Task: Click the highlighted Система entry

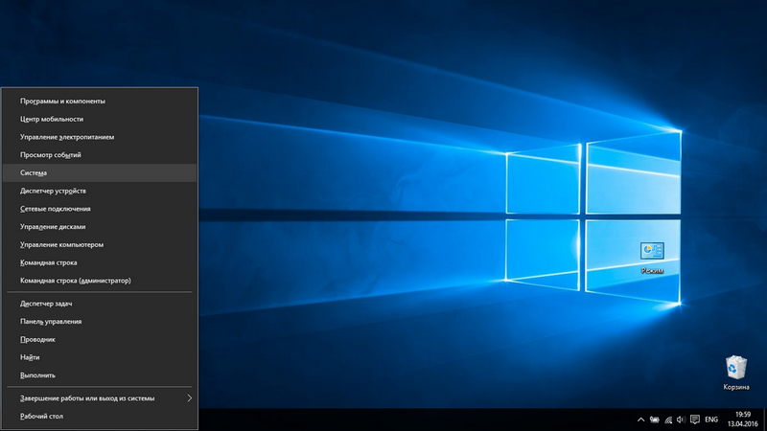Action: pyautogui.click(x=100, y=173)
